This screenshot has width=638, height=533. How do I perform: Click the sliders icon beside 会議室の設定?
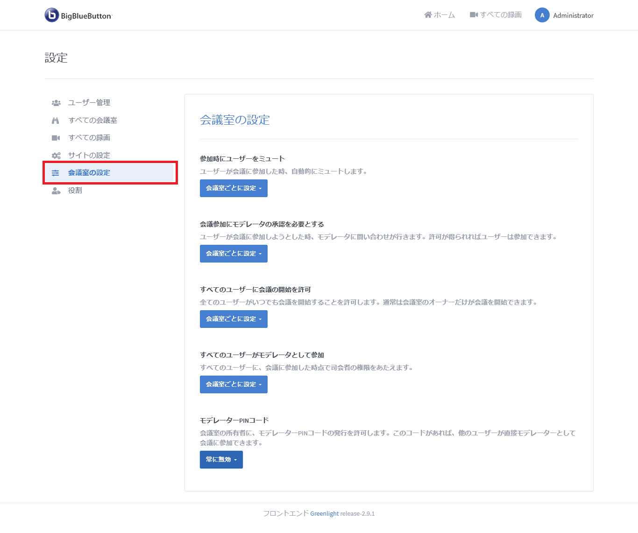pos(56,173)
